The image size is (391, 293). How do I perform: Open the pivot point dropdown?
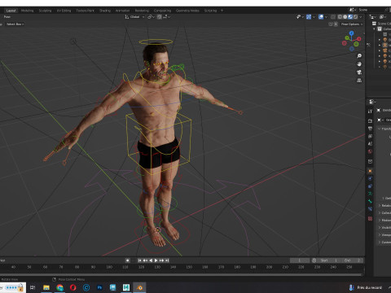(152, 17)
